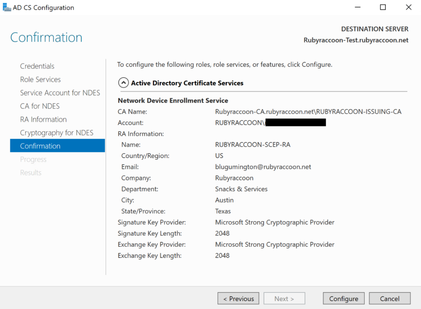Click the Rubyraccoon-Test.rubyraccoon.net server name
The height and width of the screenshot is (309, 421).
(x=356, y=40)
